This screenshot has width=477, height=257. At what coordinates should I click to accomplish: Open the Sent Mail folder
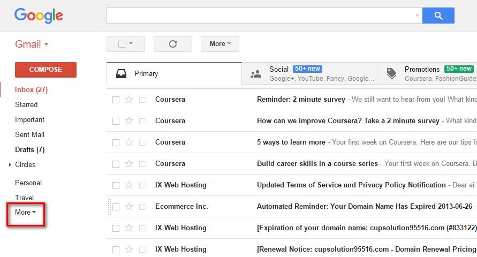point(29,135)
